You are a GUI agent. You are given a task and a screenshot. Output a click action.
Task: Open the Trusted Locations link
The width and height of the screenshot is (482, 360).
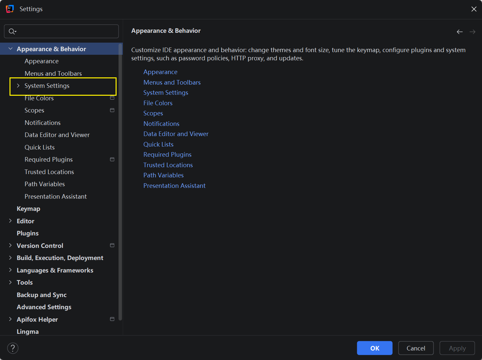click(x=168, y=165)
